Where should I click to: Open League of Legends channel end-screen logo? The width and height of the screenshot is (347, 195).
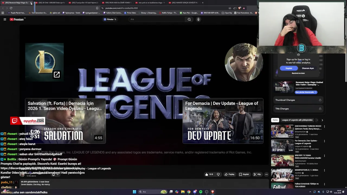coord(44,62)
